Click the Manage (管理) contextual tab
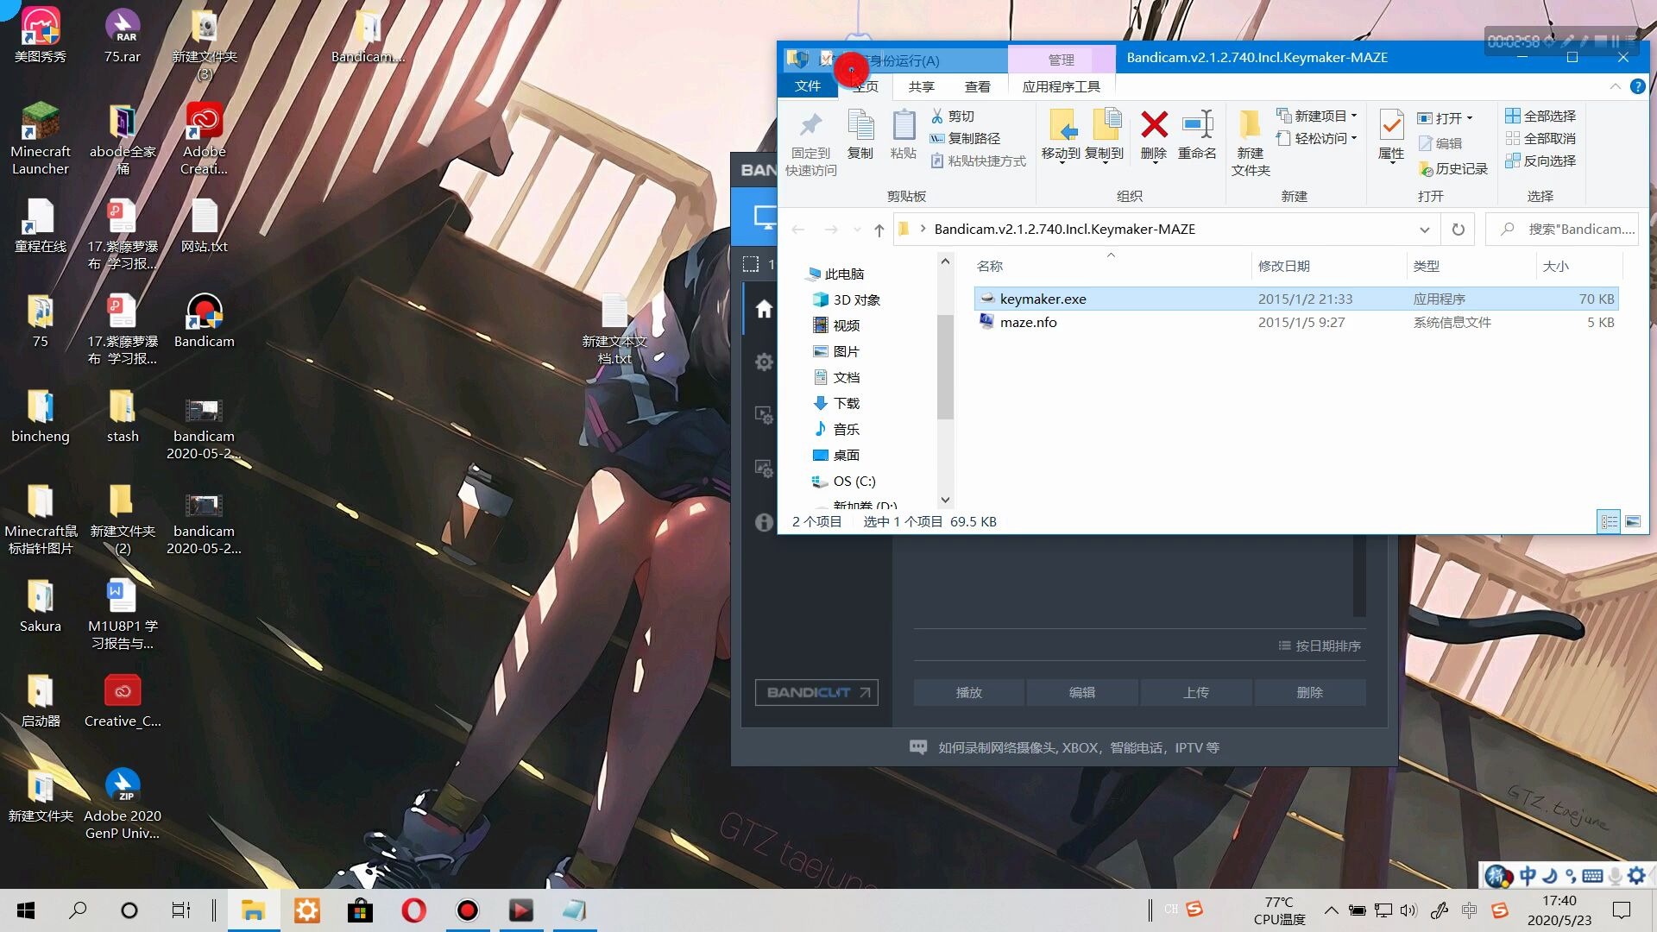The width and height of the screenshot is (1657, 932). coord(1061,60)
